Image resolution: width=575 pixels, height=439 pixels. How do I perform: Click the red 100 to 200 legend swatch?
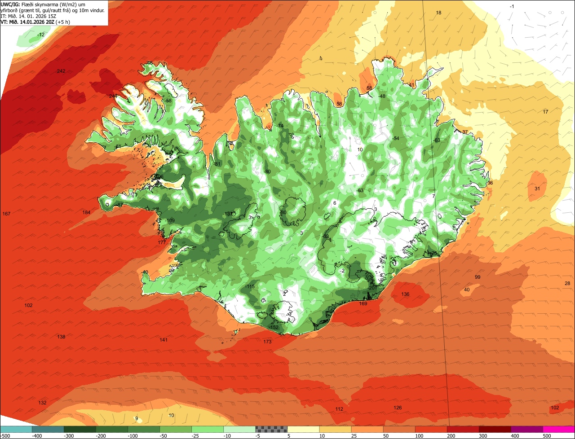pos(431,429)
